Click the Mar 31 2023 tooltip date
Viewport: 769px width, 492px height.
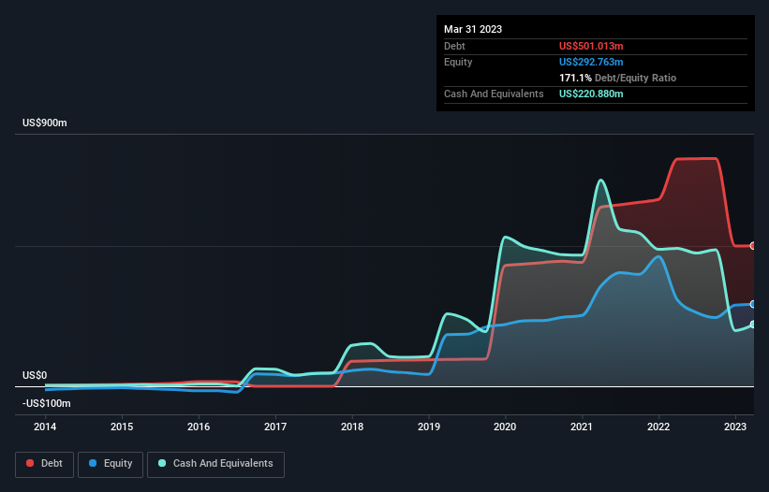[473, 29]
